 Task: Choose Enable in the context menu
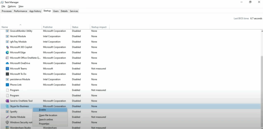click(x=50, y=110)
